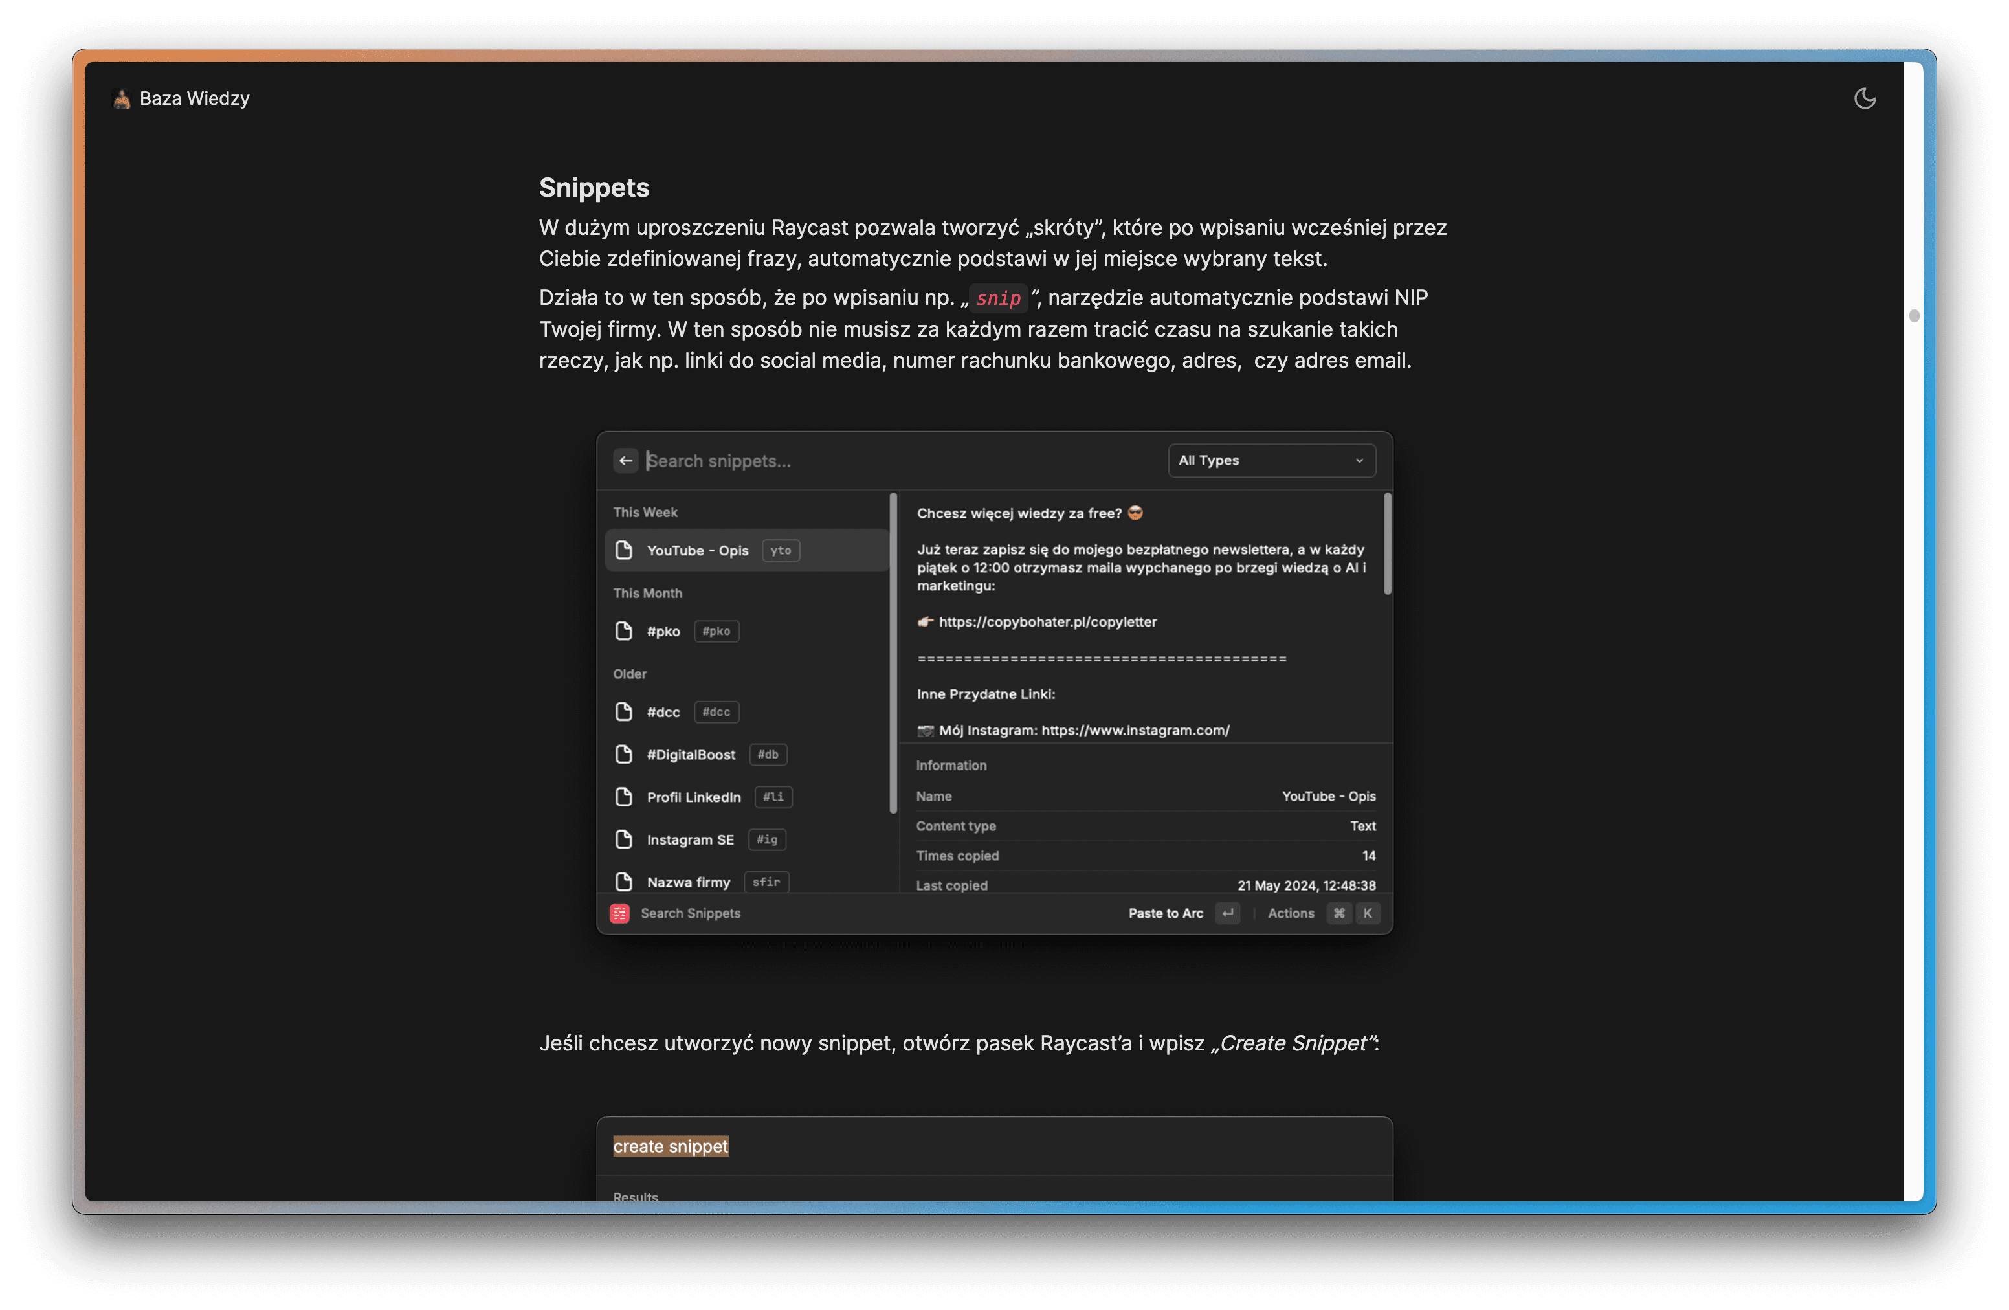Viewport: 2009px width, 1310px height.
Task: Click the preview pane scrollbar
Action: (x=1388, y=544)
